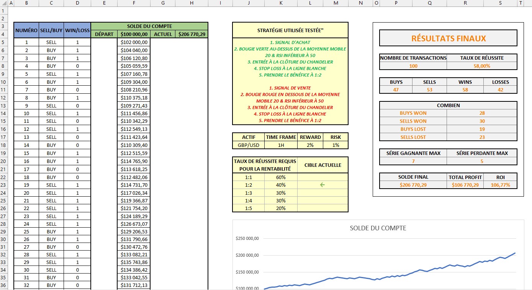Select the STRATÉGIE UTILISÉE TESTÉE title cell
The width and height of the screenshot is (532, 290).
(x=290, y=30)
